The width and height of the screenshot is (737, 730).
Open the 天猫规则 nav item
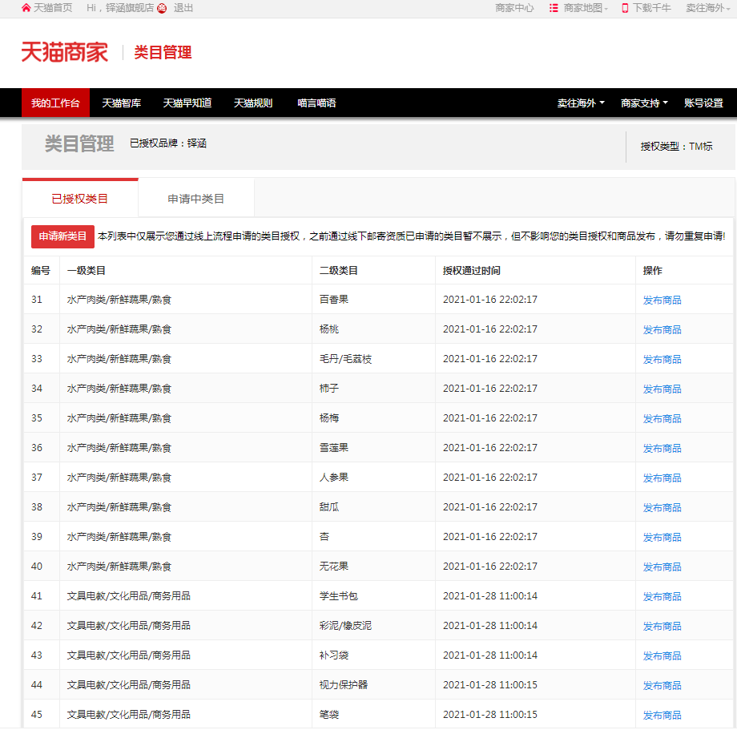pyautogui.click(x=253, y=103)
